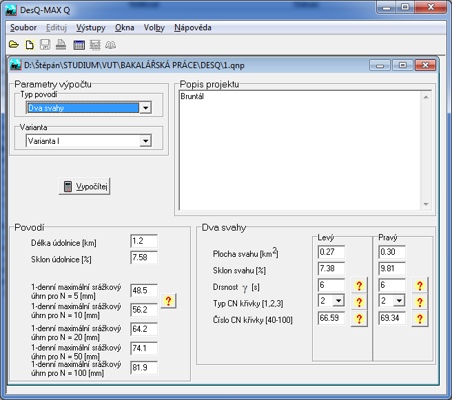Screen dimensions: 452x400
Task: Click the Vypočítej calculate button
Action: (85, 187)
